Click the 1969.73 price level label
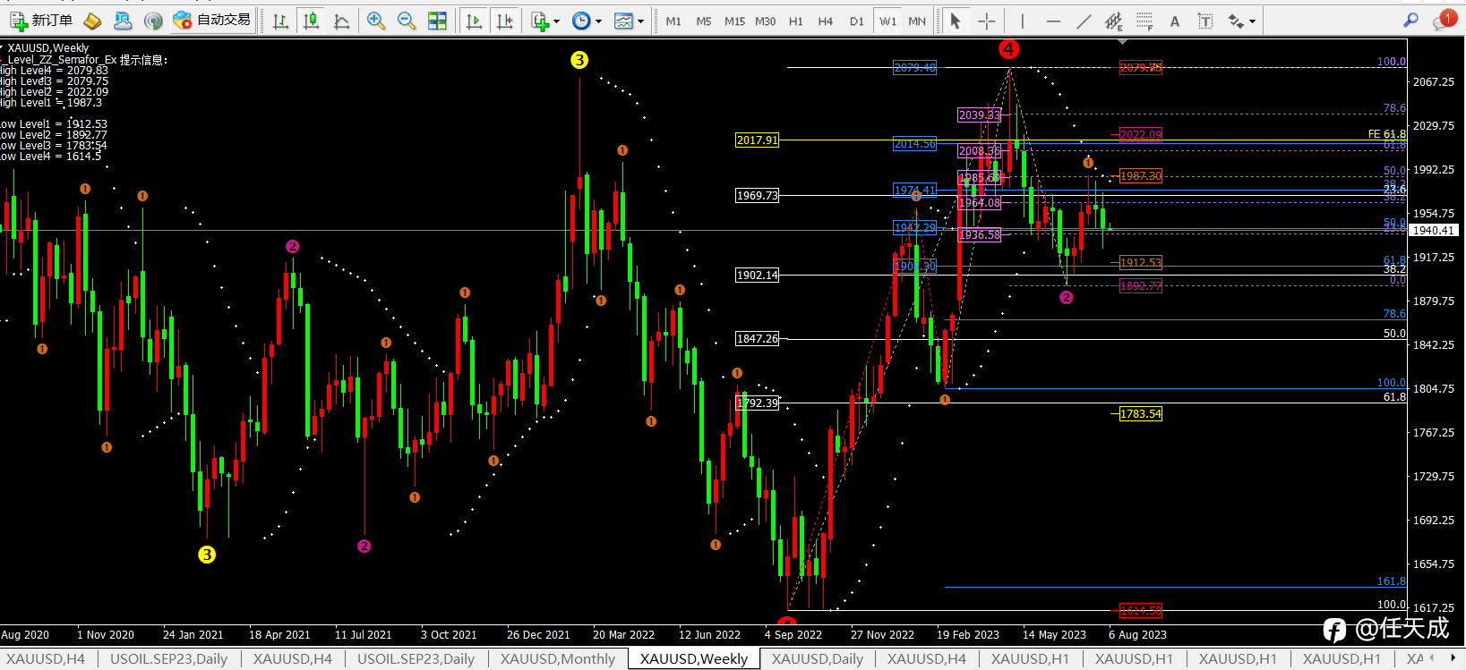Viewport: 1466px width, 670px height. click(x=757, y=196)
